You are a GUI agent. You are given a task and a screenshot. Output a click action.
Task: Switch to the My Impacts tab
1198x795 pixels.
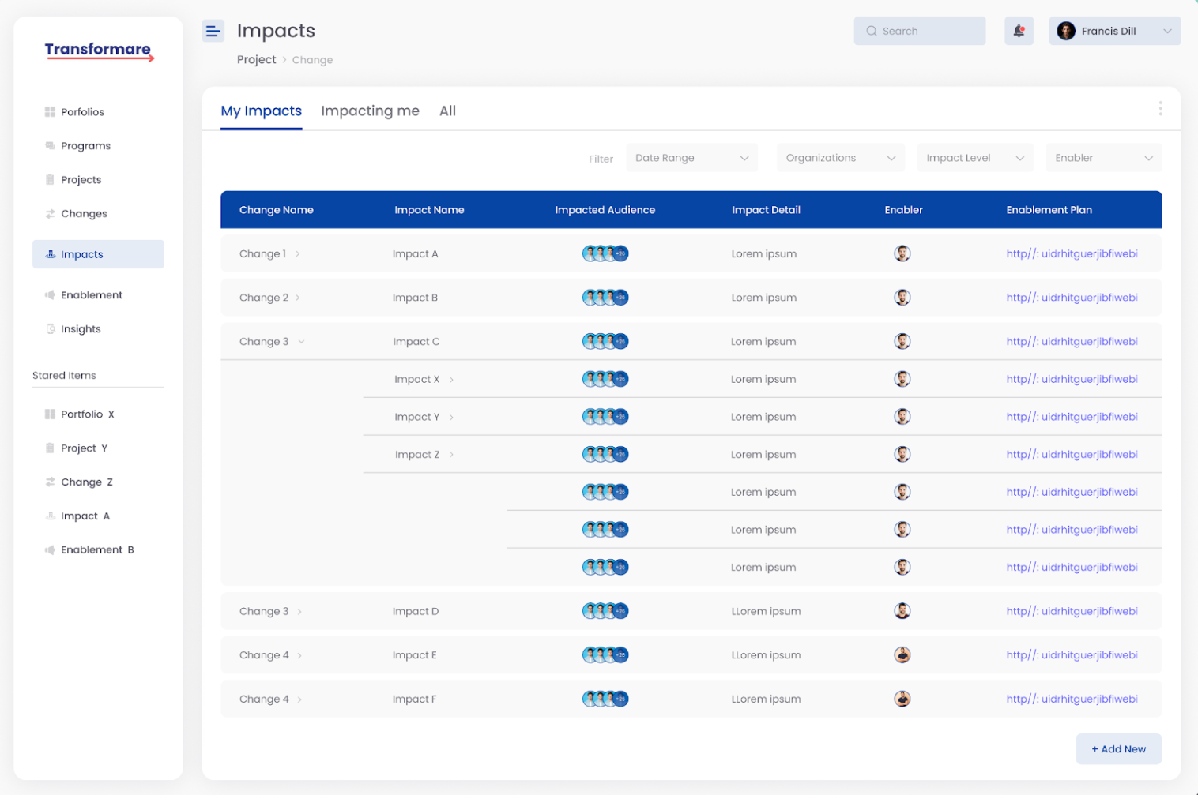(x=262, y=111)
